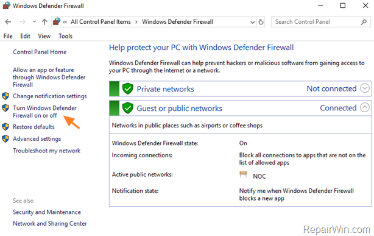Click the firewall icon in address bar

point(57,21)
